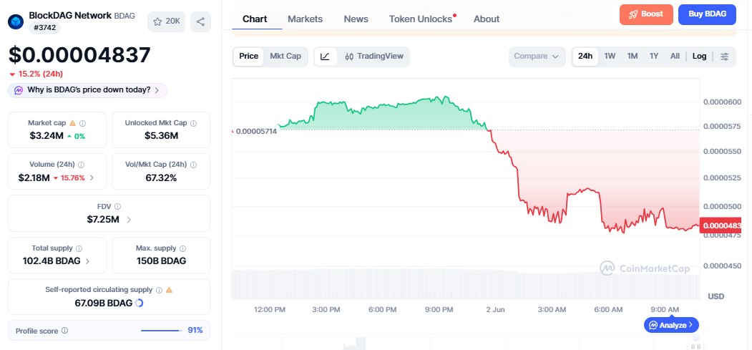Open the About tab
Viewport: 752px width, 350px height.
pos(487,19)
